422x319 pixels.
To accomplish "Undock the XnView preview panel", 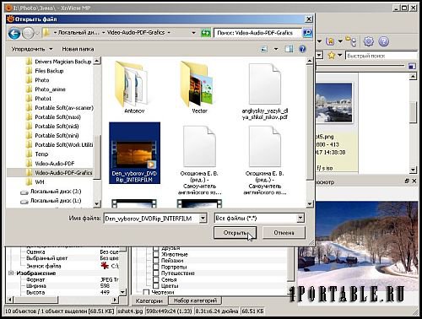I will 407,181.
